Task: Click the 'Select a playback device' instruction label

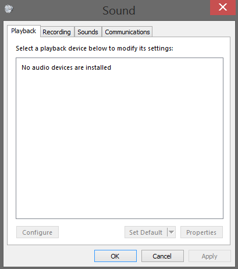Action: click(x=94, y=48)
